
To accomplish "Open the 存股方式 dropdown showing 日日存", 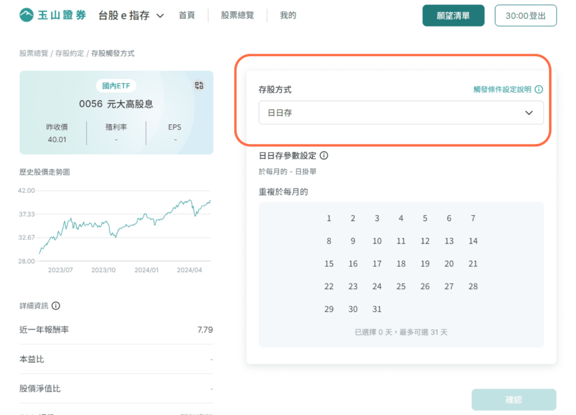I will (x=401, y=113).
